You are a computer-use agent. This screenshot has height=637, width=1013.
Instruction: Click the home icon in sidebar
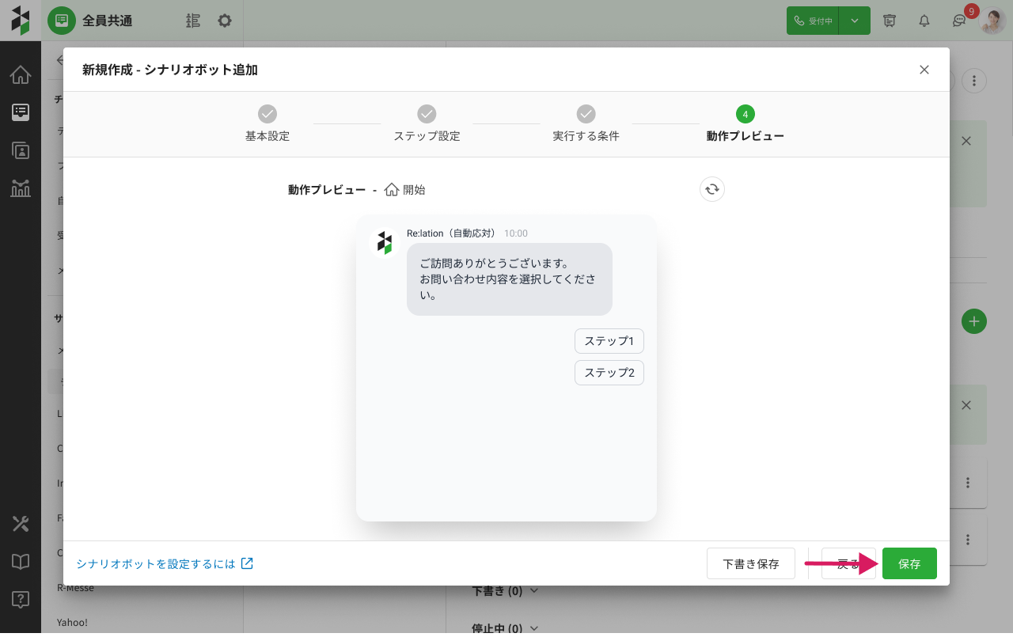pyautogui.click(x=21, y=75)
